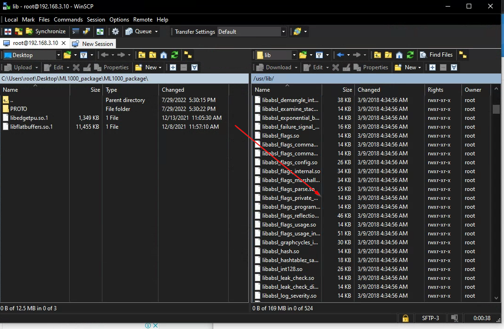The image size is (504, 329).
Task: Click the Queue button
Action: [x=139, y=31]
